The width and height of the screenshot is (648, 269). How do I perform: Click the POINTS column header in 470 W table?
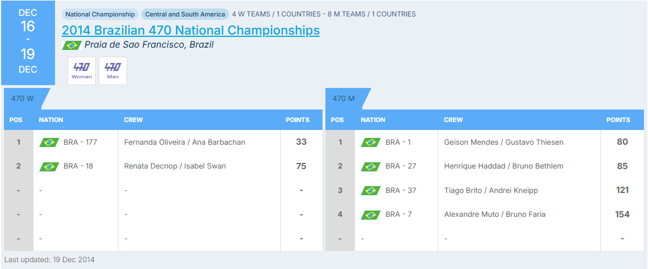[298, 120]
